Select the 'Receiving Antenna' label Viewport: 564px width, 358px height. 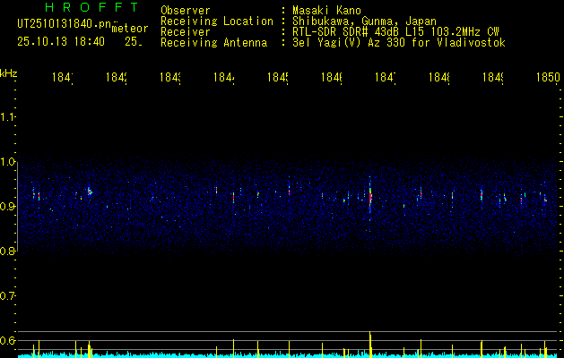click(213, 42)
